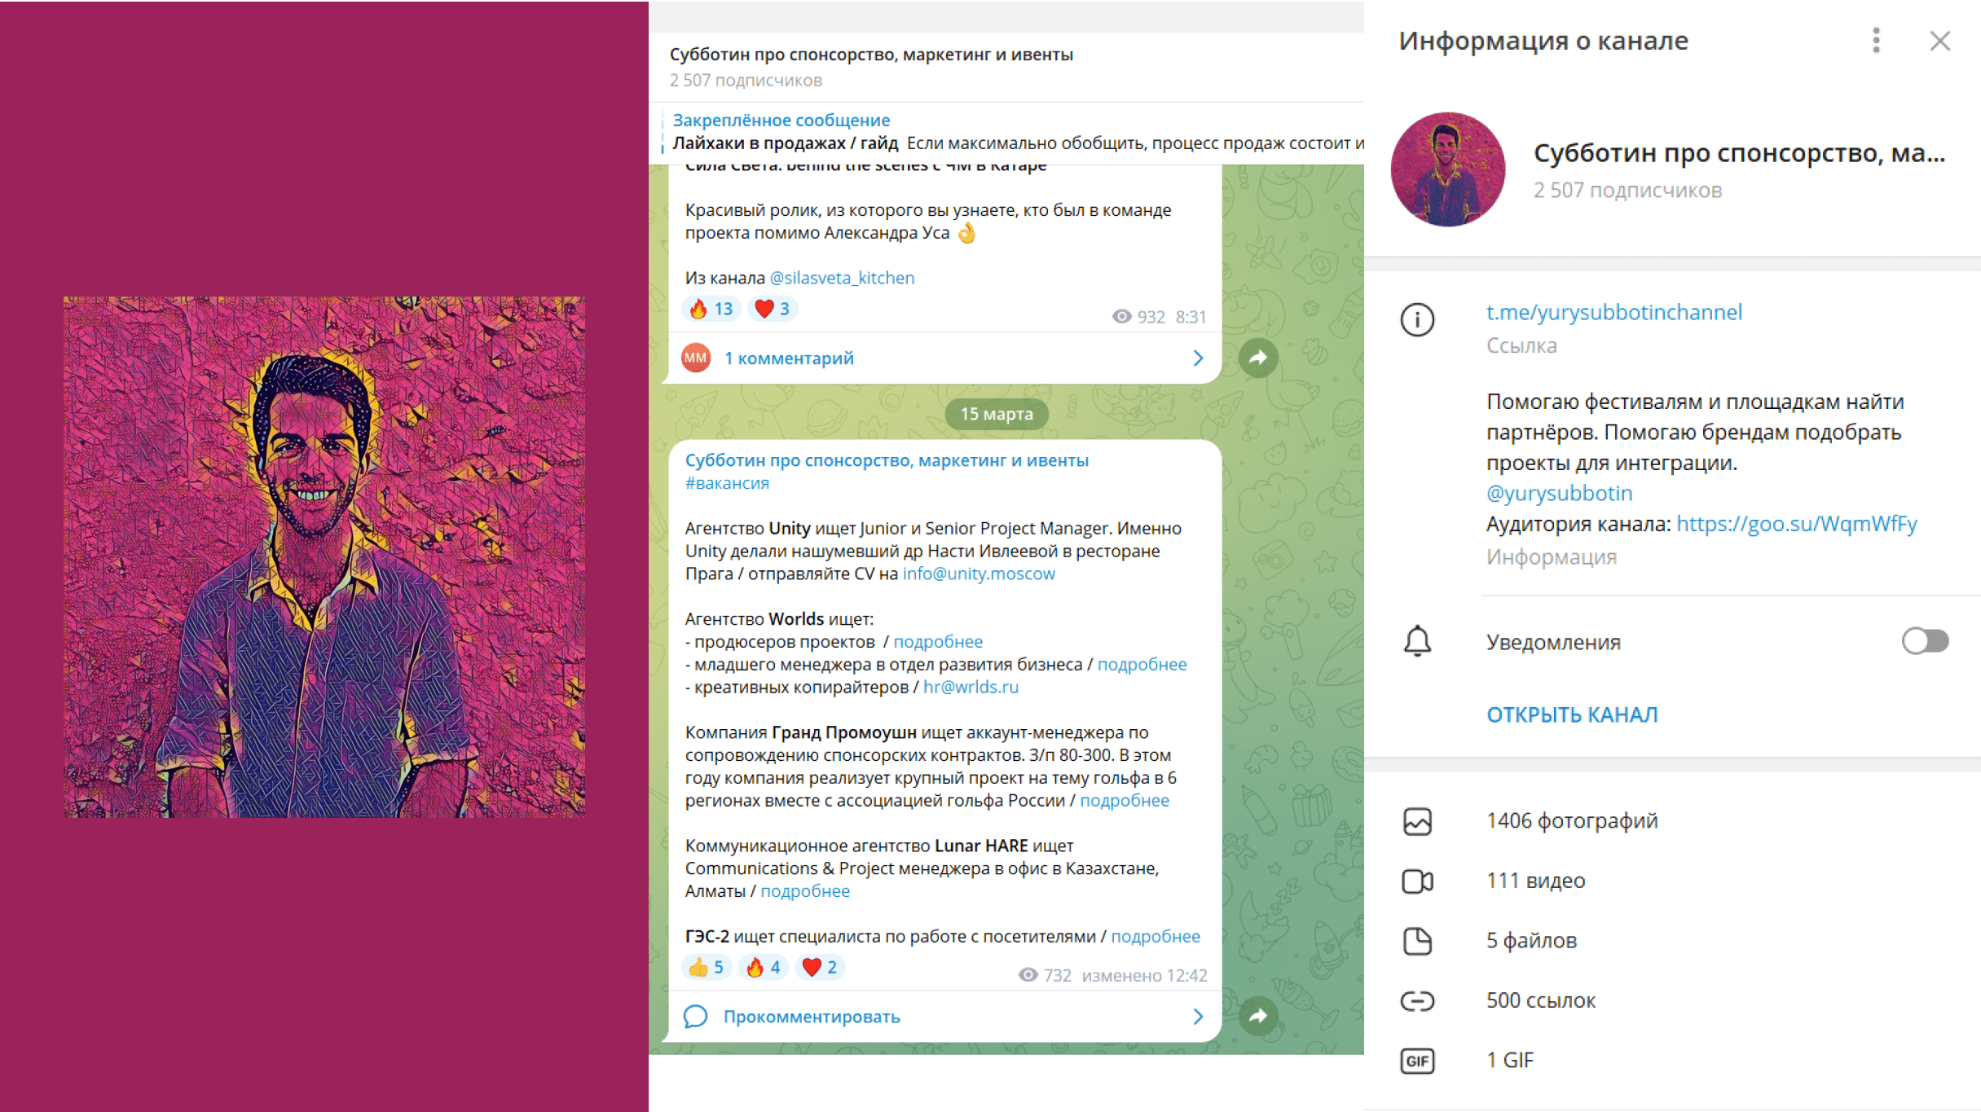
Task: Click the info icon next to the channel link
Action: 1417,319
